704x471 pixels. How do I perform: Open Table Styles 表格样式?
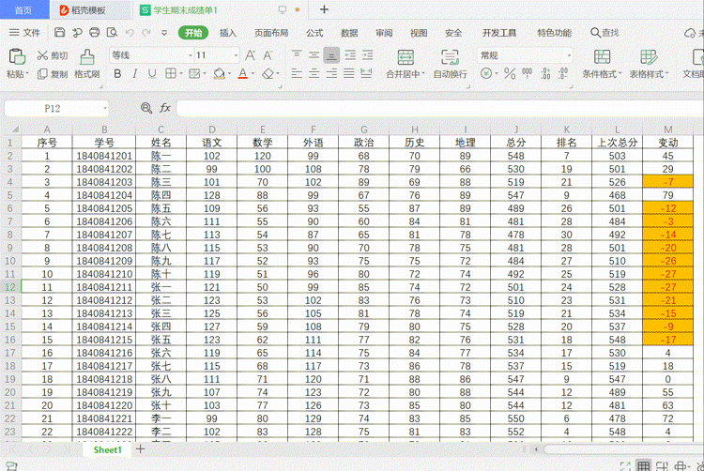pyautogui.click(x=649, y=64)
